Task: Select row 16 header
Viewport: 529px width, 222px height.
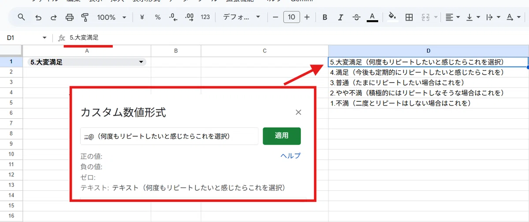Action: pos(11,216)
